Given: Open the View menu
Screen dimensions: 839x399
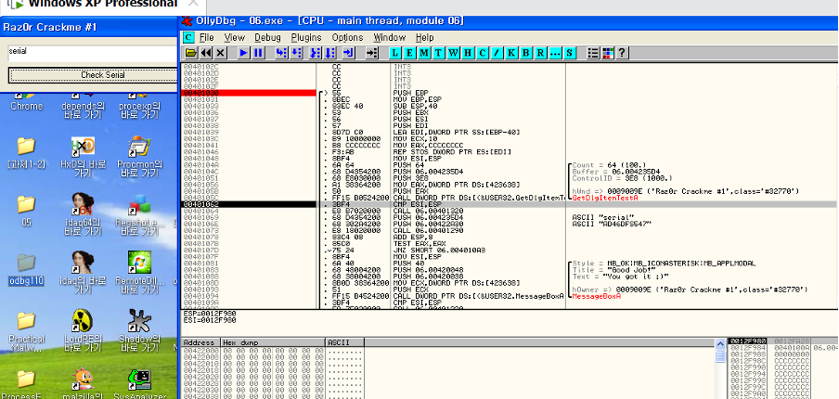Looking at the screenshot, I should pos(235,37).
